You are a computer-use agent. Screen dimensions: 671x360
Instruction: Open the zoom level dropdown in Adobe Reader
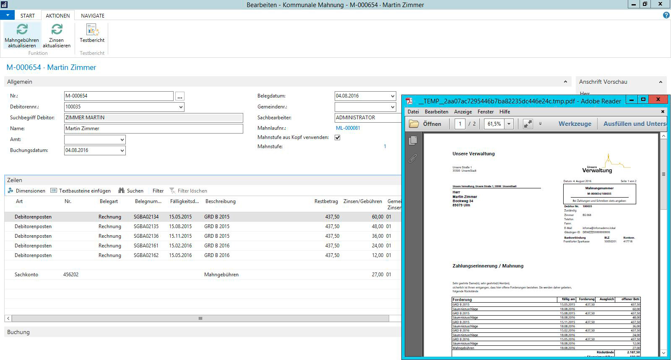point(509,124)
